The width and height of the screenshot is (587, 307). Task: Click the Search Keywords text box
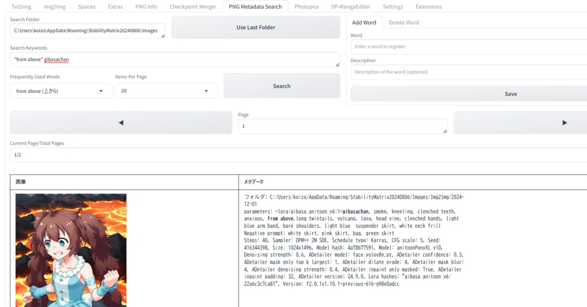[x=175, y=60]
